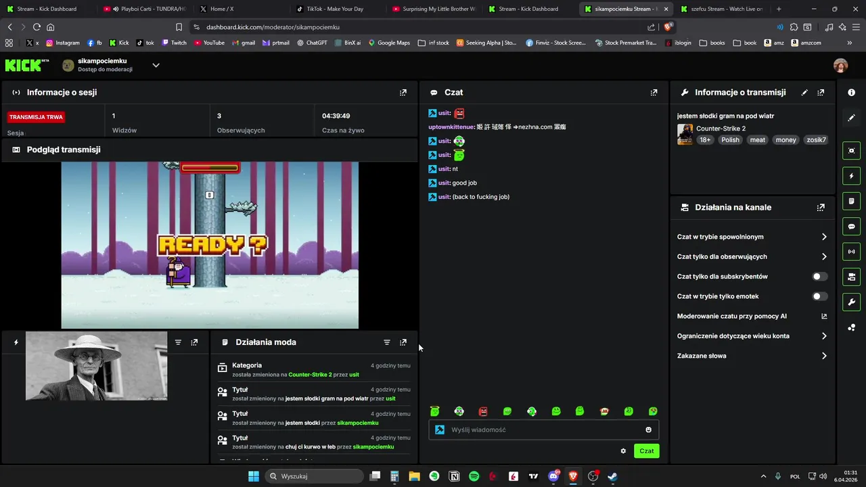Viewport: 866px width, 487px height.
Task: Open the emoji picker in message box
Action: (648, 430)
